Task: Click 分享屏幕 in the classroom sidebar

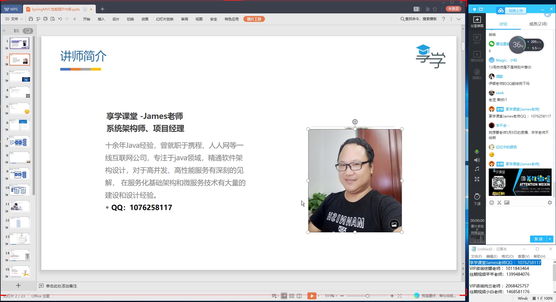Action: click(477, 22)
